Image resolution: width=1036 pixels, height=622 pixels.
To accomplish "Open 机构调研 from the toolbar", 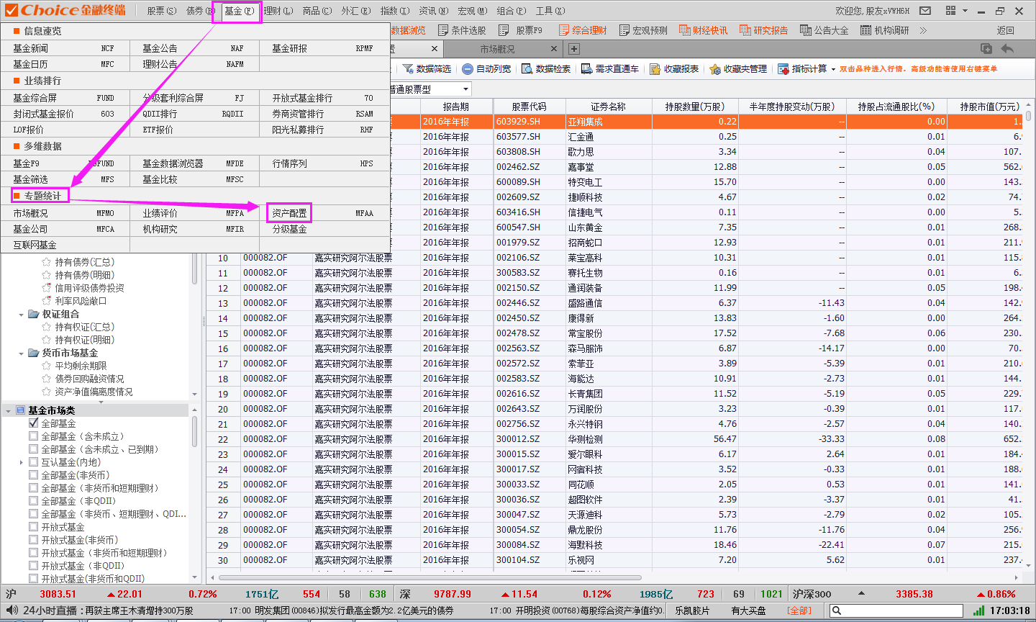I will click(885, 30).
